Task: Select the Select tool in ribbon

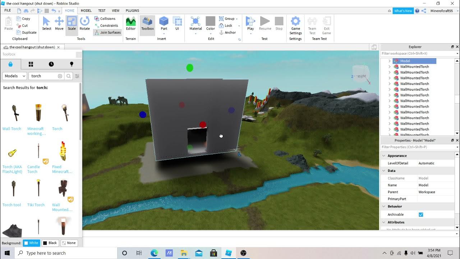Action: click(47, 24)
